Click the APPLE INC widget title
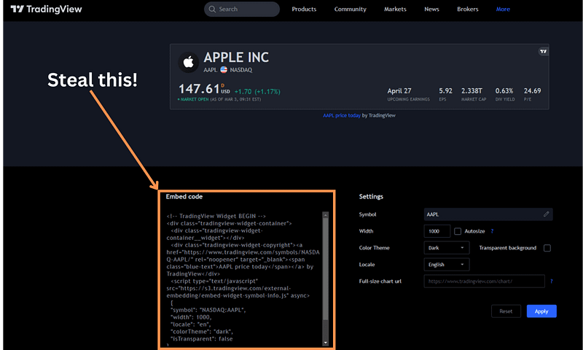The height and width of the screenshot is (350, 583). point(236,58)
